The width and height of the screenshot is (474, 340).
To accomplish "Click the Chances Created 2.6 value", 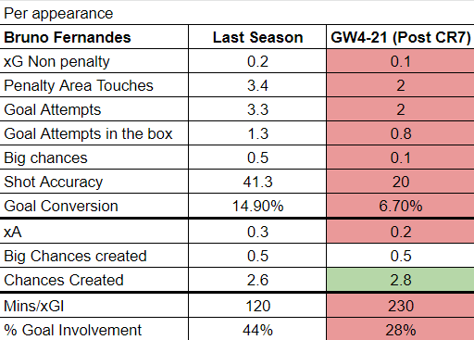I will pyautogui.click(x=257, y=280).
